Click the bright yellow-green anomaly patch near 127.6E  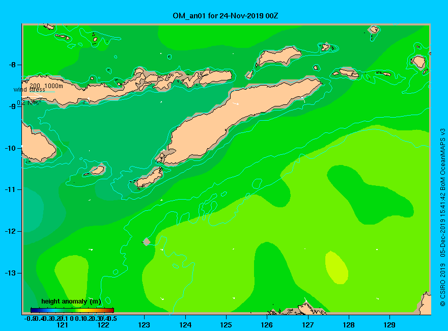pos(337,267)
